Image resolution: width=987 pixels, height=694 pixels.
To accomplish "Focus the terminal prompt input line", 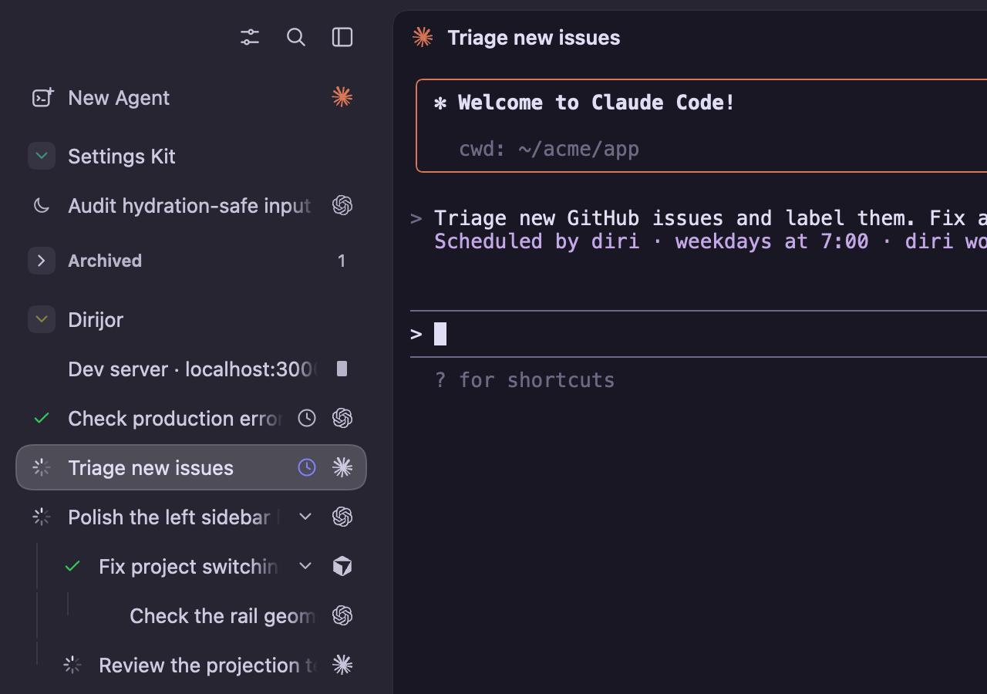I will (x=699, y=334).
